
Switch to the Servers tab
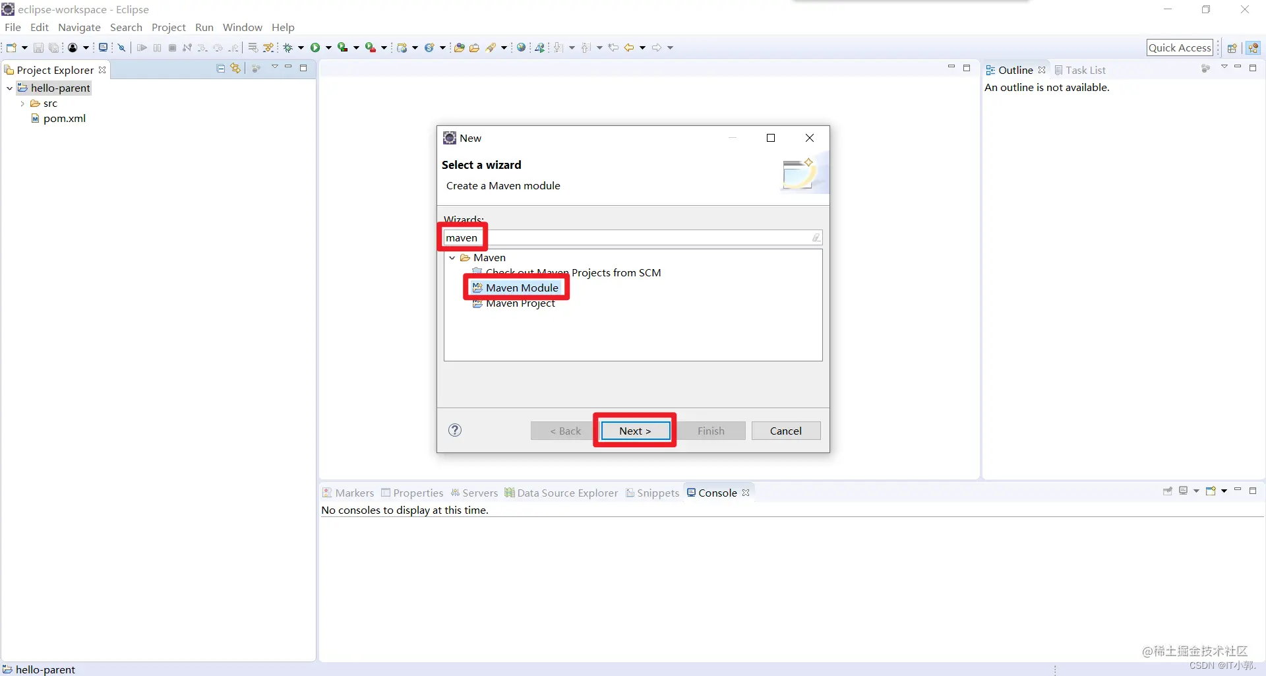tap(474, 493)
